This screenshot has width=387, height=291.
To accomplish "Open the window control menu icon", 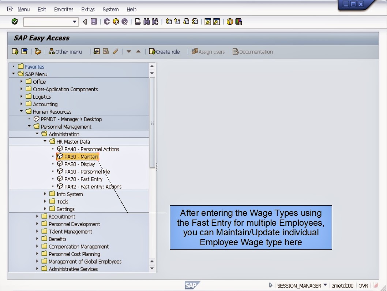I will point(10,10).
